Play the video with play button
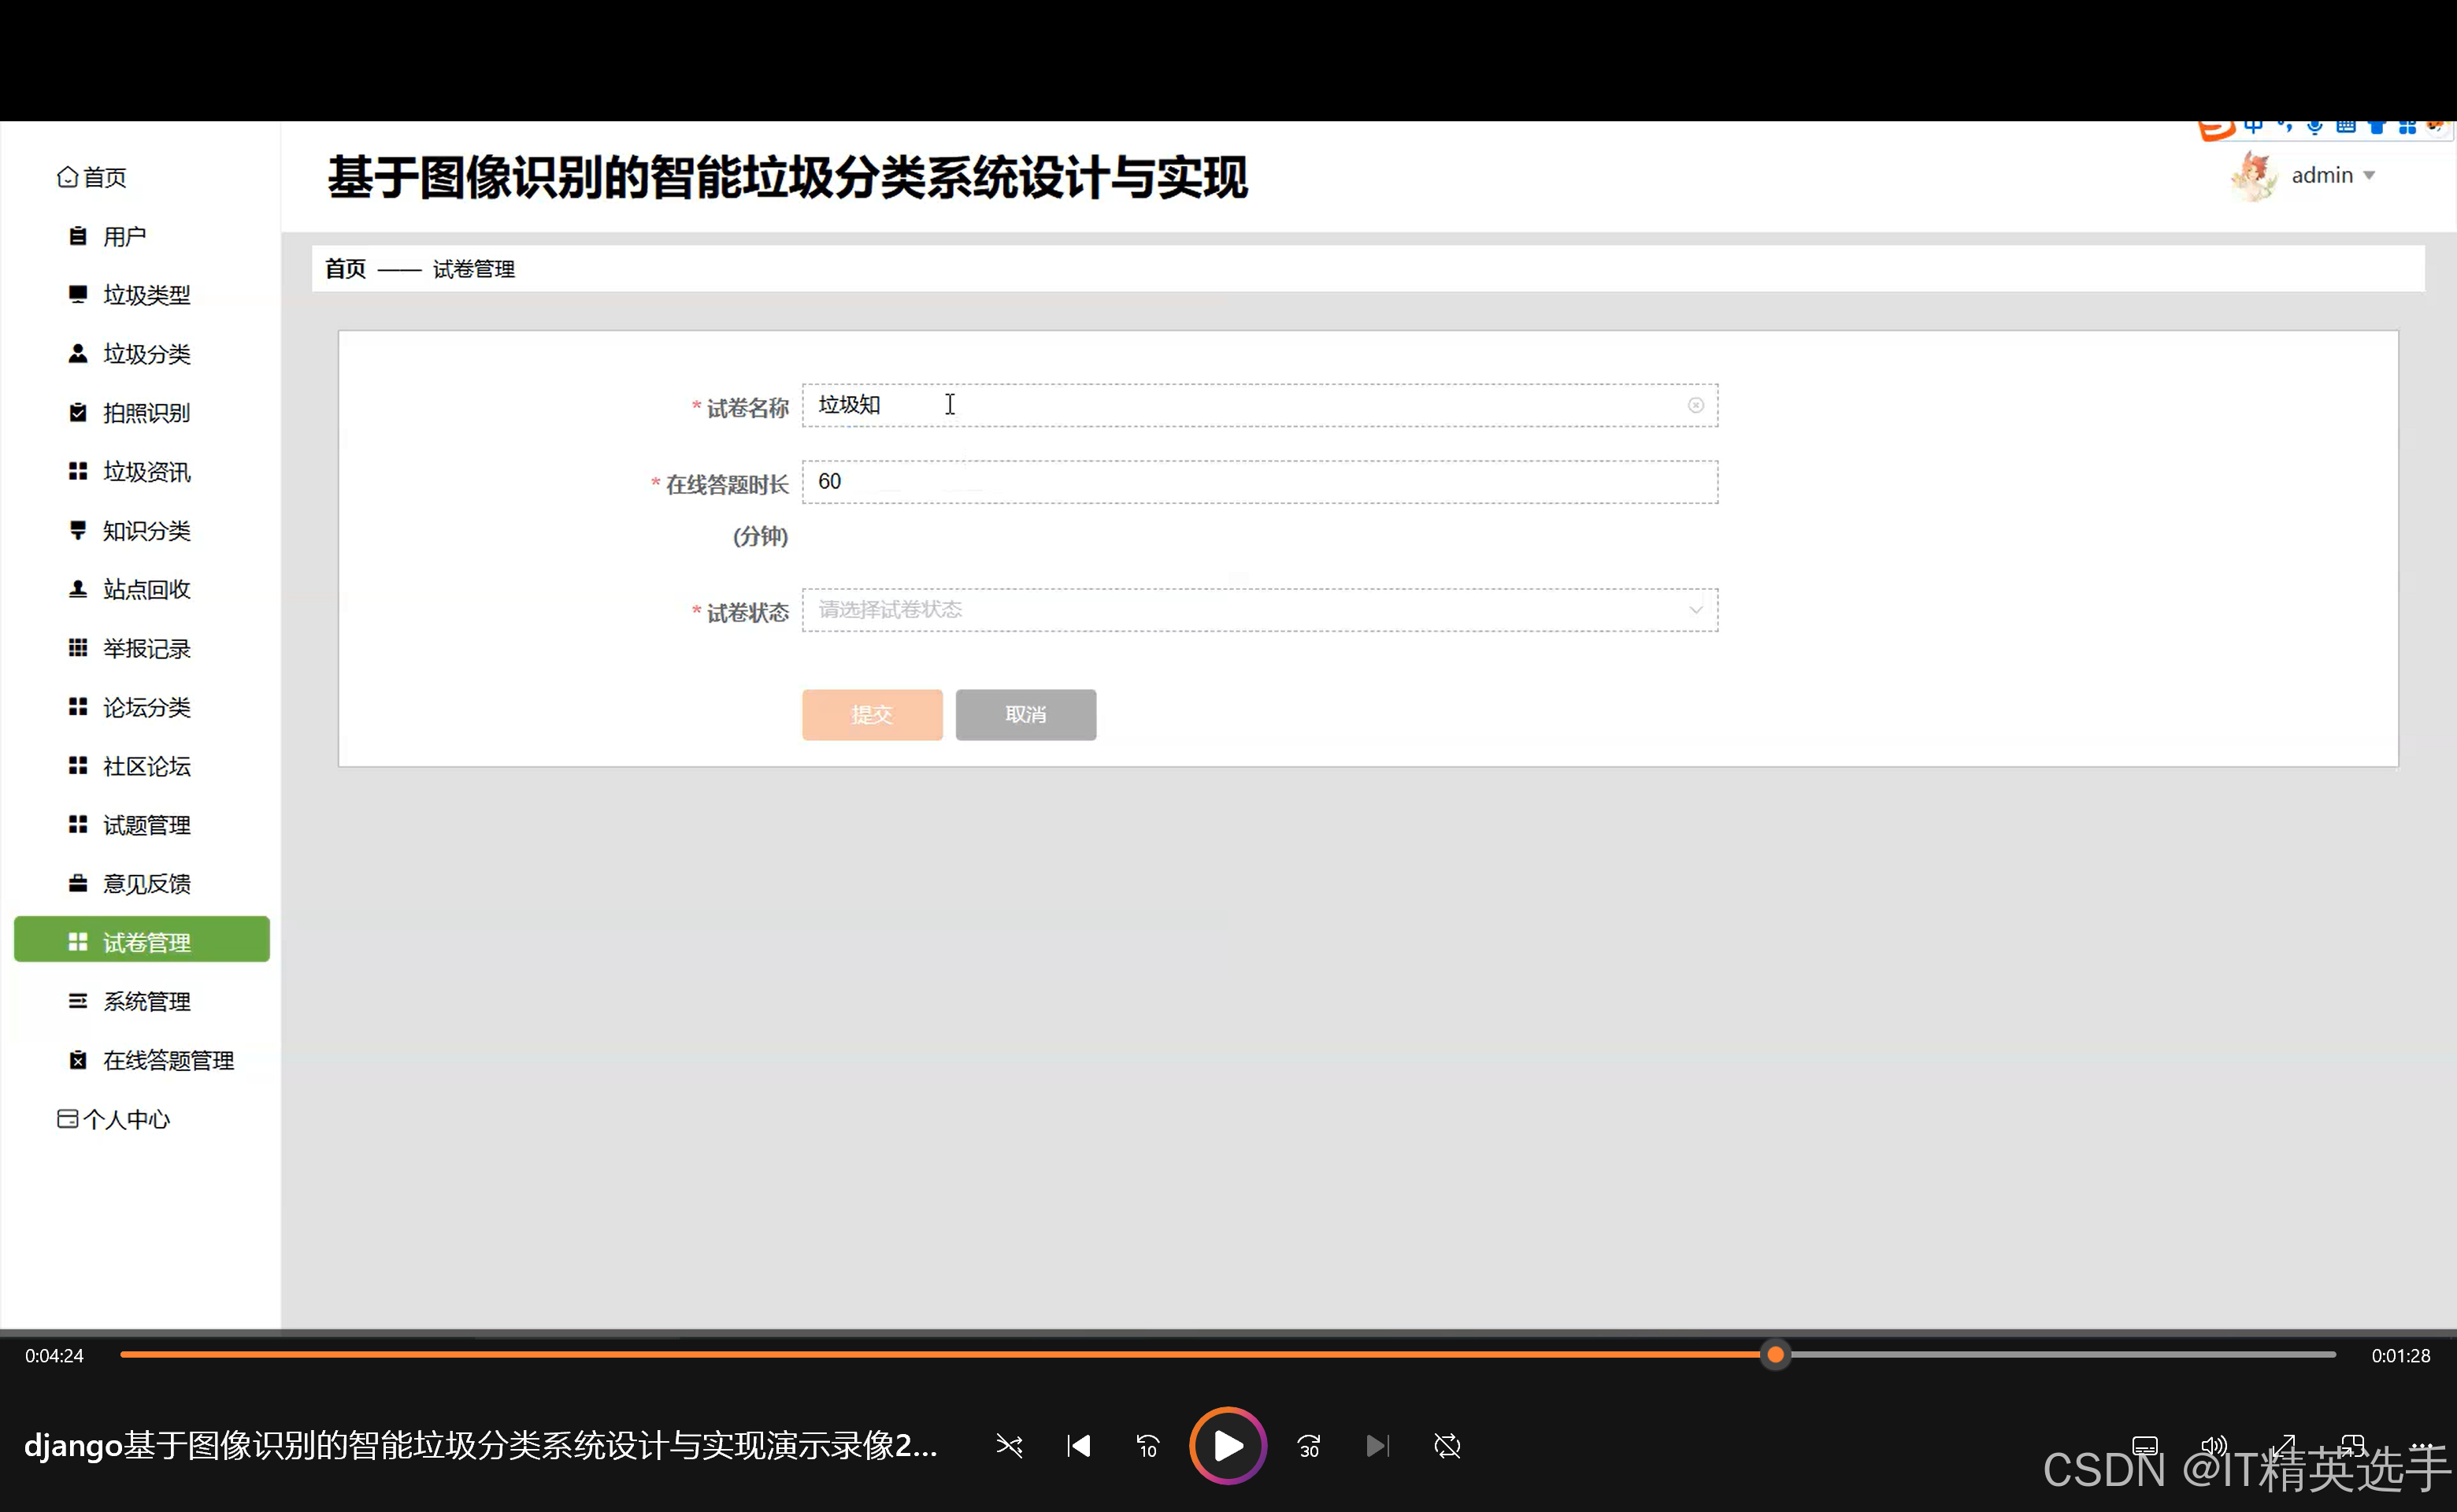Image resolution: width=2457 pixels, height=1512 pixels. [1228, 1446]
